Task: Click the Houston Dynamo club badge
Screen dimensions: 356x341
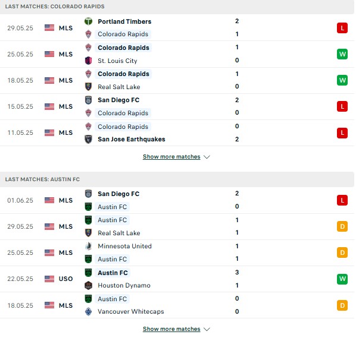Action: point(88,285)
